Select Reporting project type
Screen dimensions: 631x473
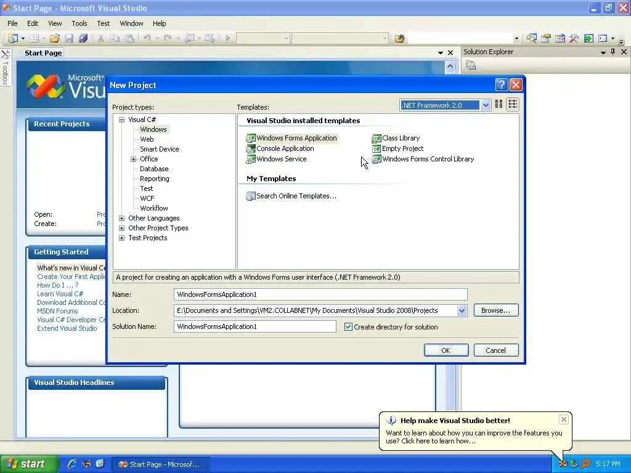coord(155,179)
